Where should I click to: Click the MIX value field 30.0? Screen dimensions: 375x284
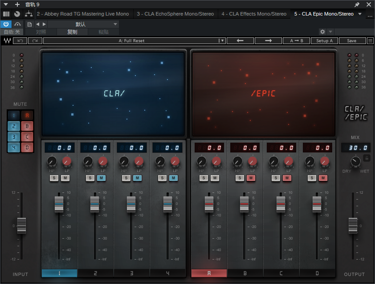click(356, 148)
